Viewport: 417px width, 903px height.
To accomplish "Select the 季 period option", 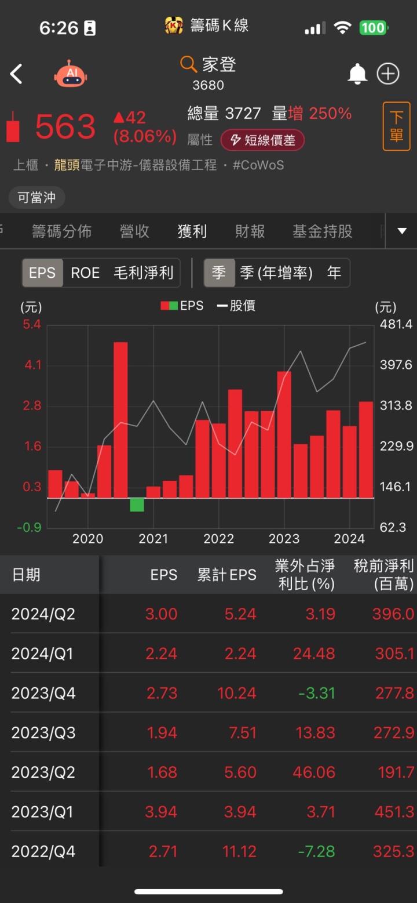I will 219,273.
